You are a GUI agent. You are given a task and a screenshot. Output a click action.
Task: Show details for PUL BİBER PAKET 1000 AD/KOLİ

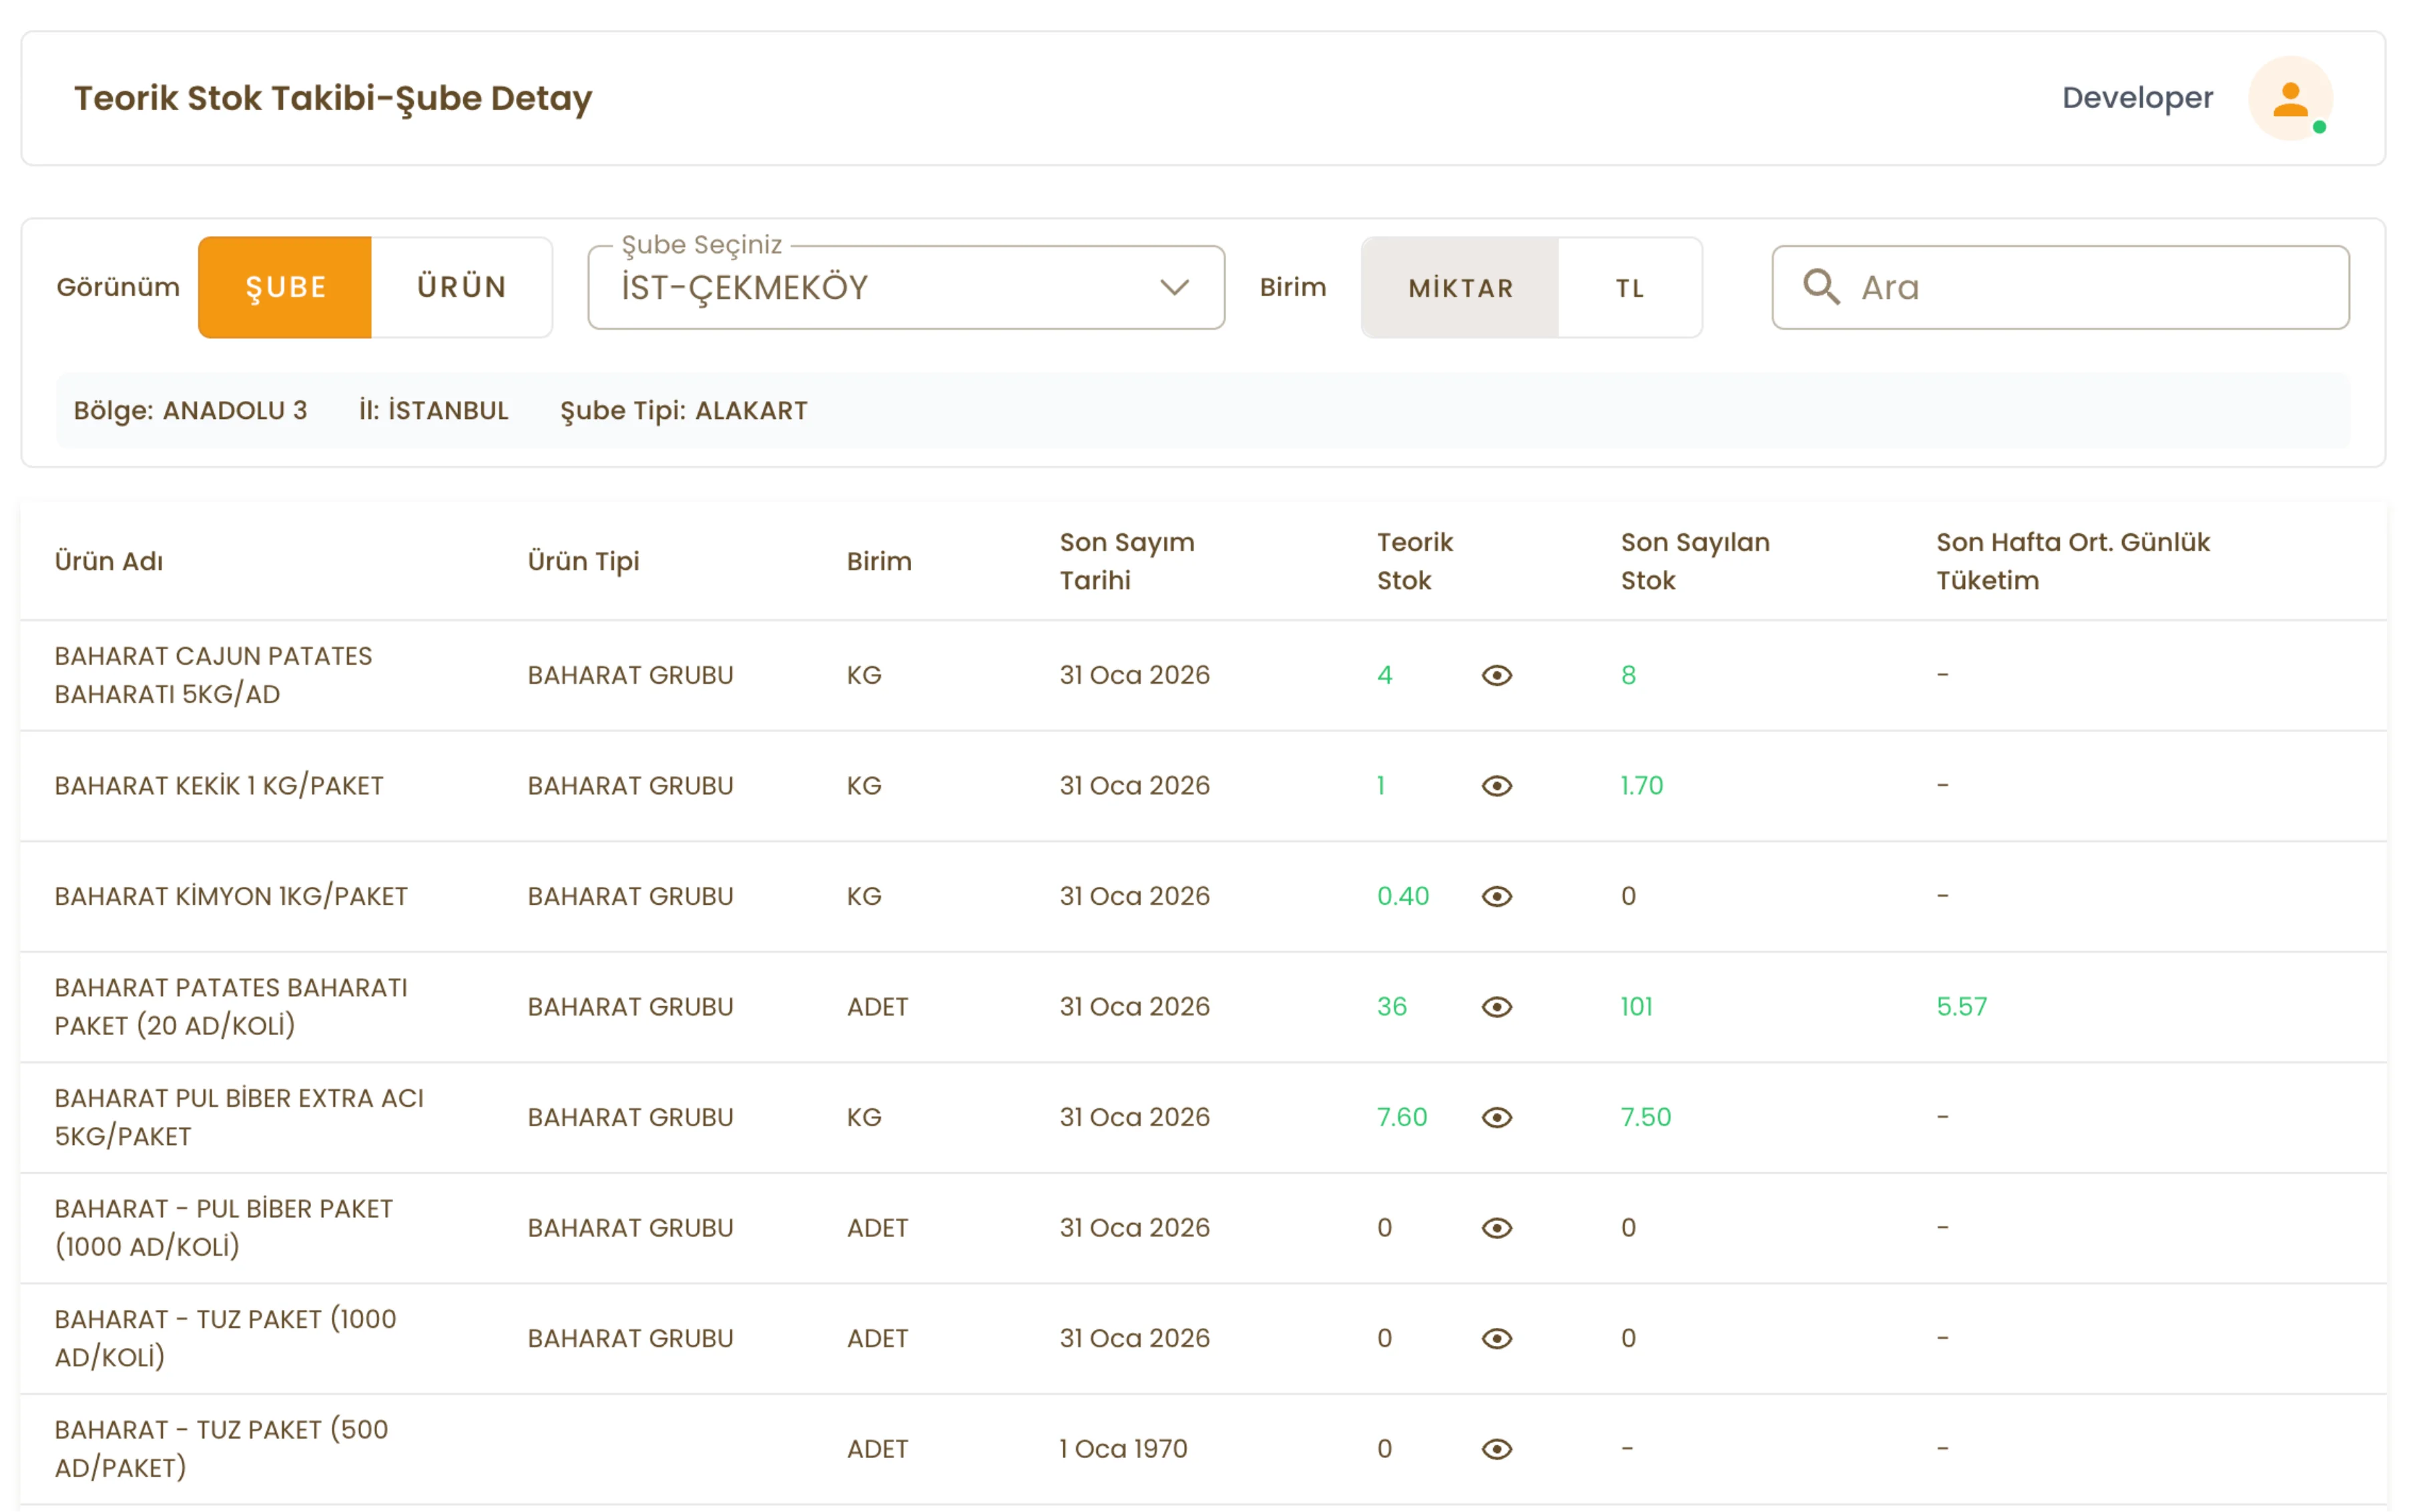point(1496,1228)
